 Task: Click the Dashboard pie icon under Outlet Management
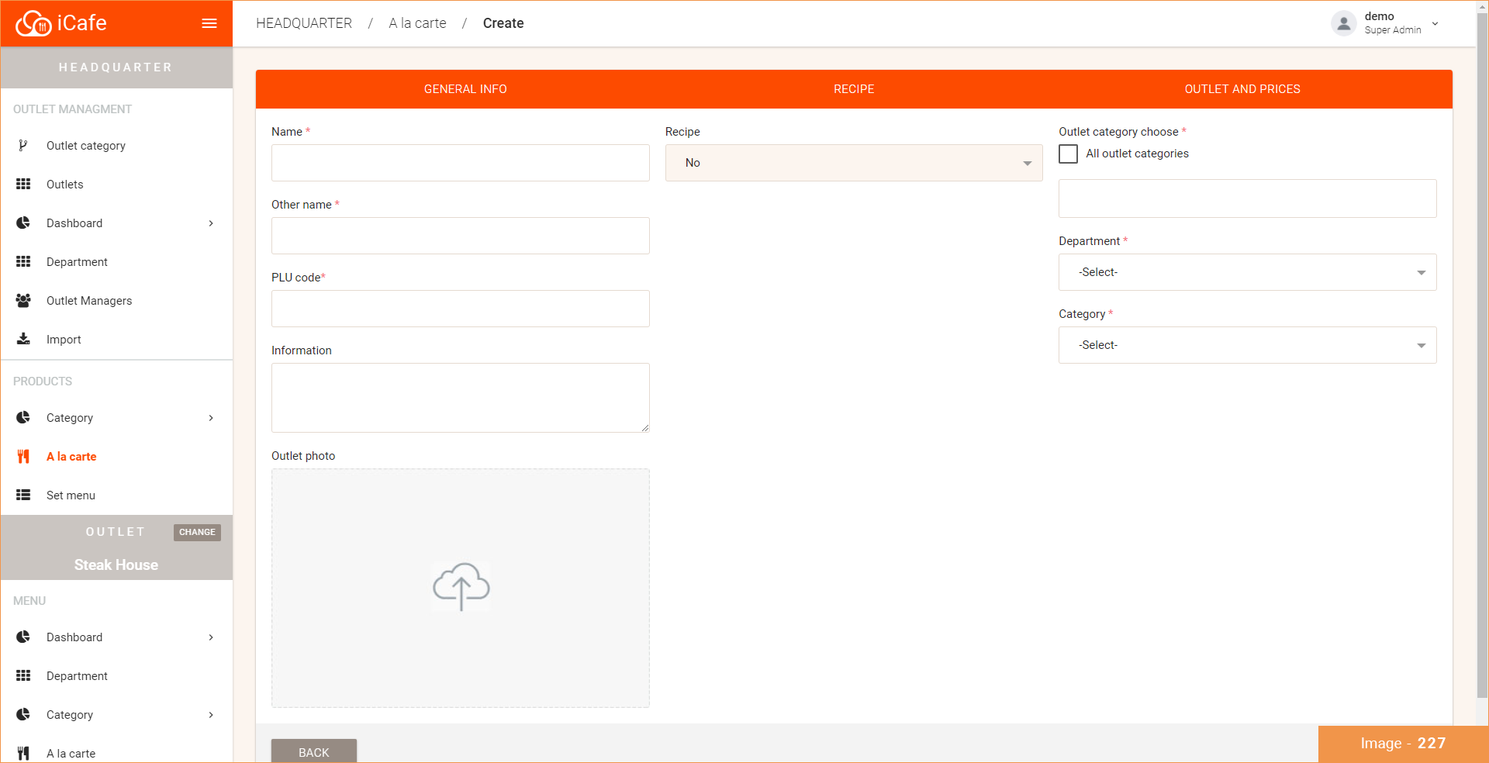[x=23, y=223]
